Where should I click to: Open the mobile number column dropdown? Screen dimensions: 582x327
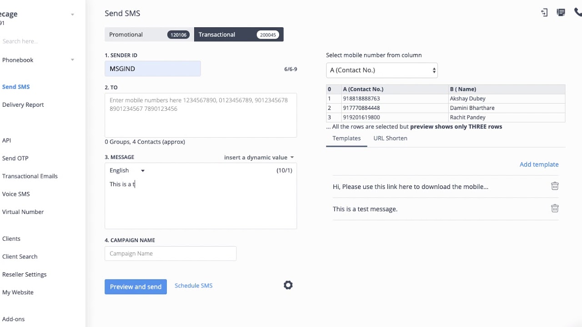coord(381,70)
